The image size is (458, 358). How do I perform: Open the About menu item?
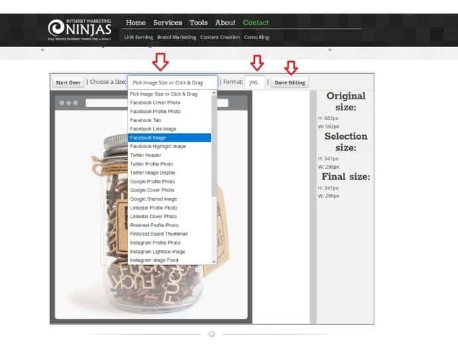point(225,23)
